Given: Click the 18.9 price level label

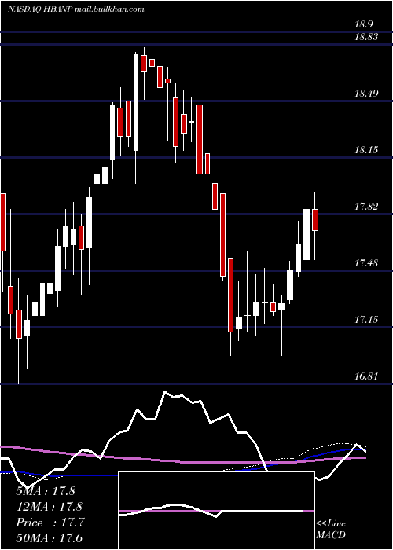Looking at the screenshot, I should [363, 24].
